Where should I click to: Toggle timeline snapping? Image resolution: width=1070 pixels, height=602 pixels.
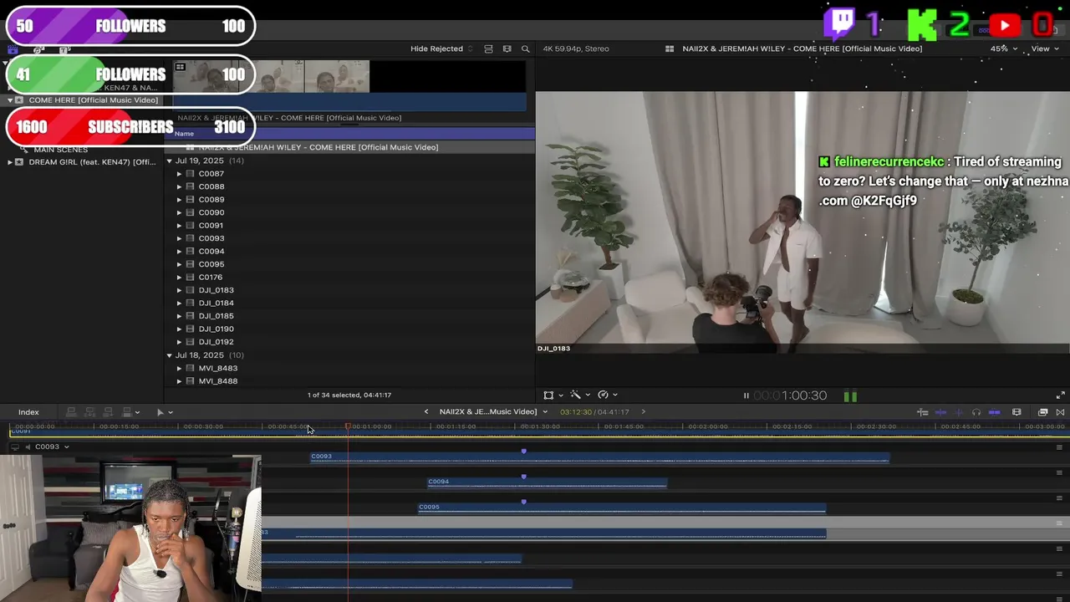pyautogui.click(x=994, y=412)
